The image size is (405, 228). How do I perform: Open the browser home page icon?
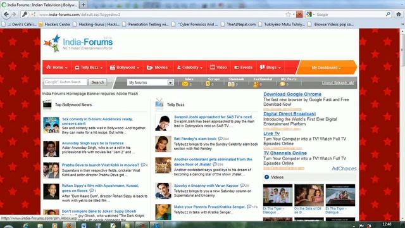399,15
